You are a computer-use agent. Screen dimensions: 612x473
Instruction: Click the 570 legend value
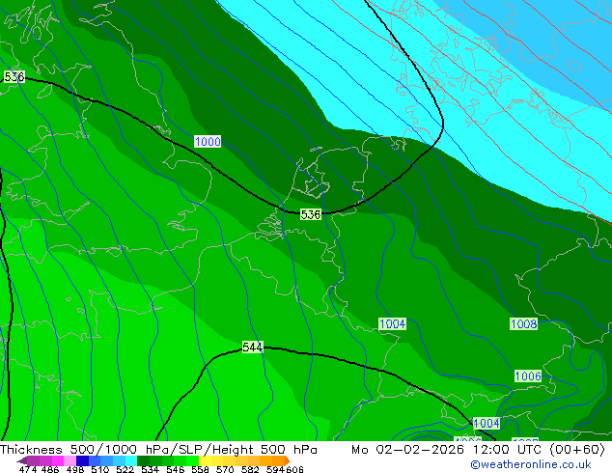tap(225, 469)
